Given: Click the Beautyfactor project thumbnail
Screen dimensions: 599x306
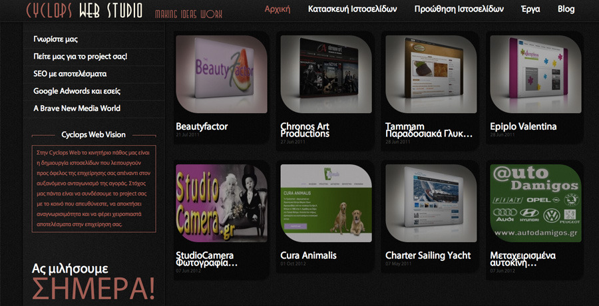Looking at the screenshot, I should click(x=222, y=74).
